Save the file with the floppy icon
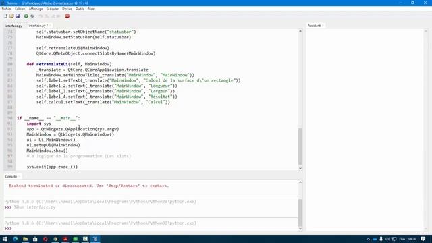The image size is (432, 243). tap(18, 16)
